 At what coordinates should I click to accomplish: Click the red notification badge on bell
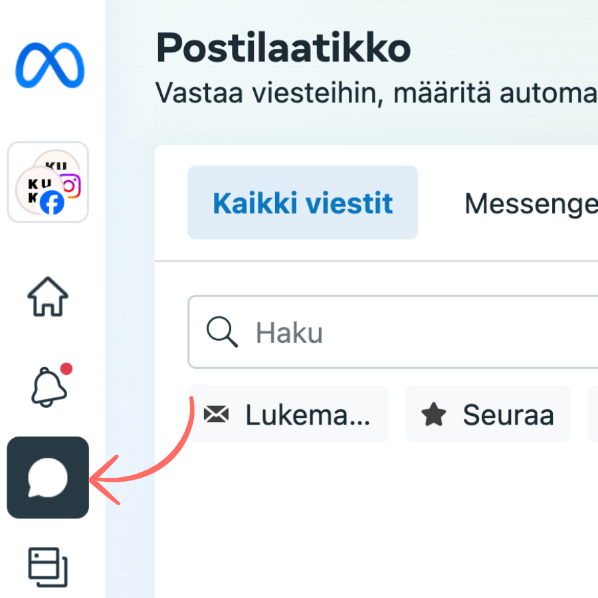coord(66,369)
